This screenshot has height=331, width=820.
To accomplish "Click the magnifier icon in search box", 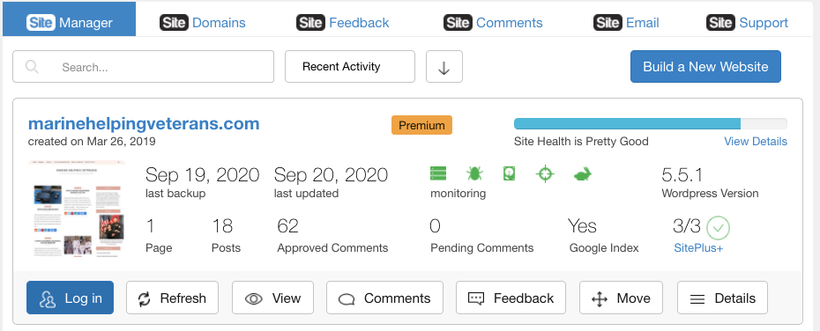I will 32,67.
